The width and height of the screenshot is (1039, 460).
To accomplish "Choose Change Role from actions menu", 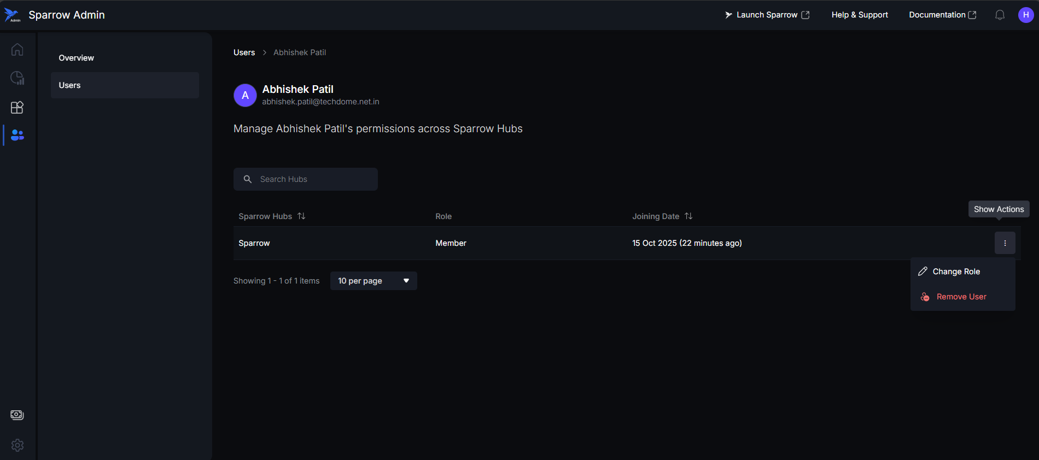I will pyautogui.click(x=956, y=272).
